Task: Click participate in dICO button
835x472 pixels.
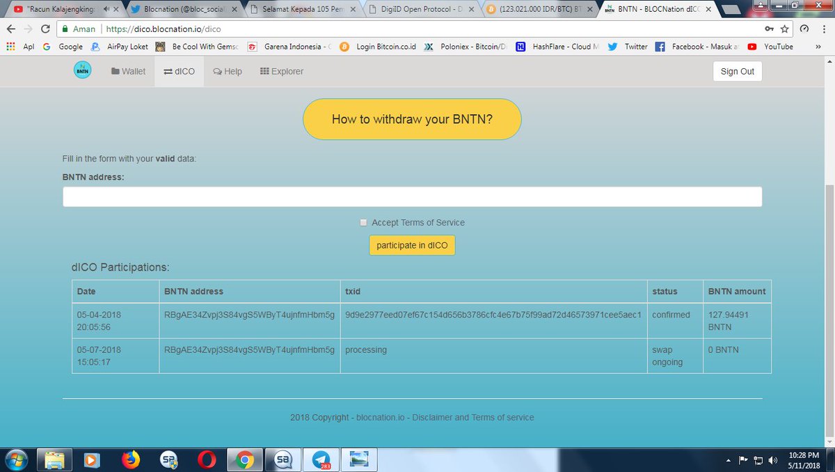Action: tap(412, 245)
